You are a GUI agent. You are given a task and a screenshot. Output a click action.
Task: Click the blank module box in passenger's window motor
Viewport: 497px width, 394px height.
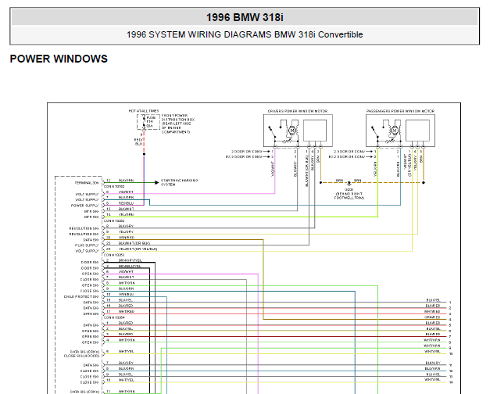coord(417,131)
